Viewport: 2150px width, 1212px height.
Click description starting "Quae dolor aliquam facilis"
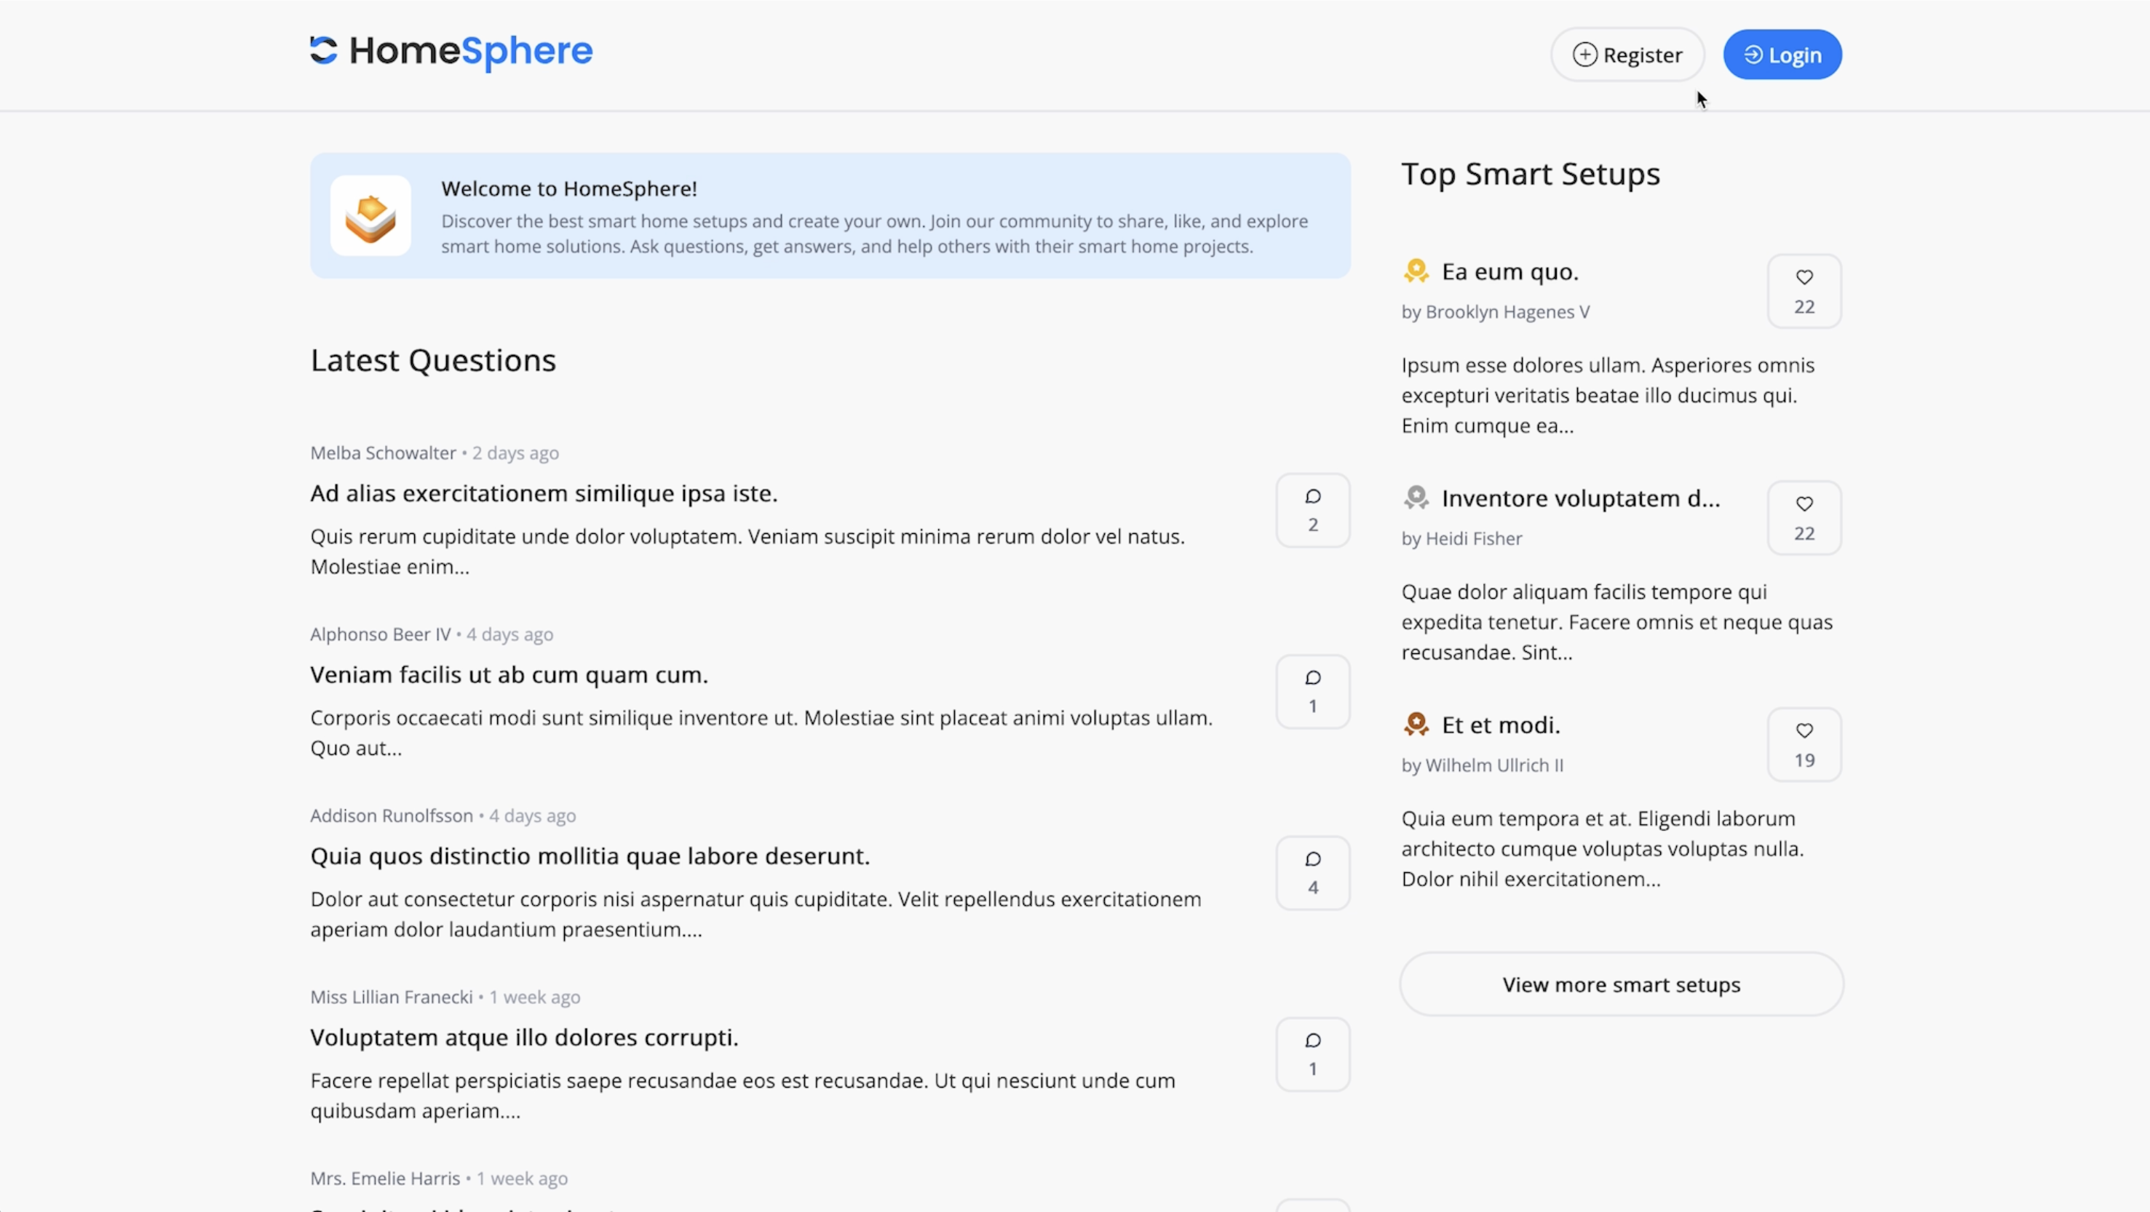[1617, 622]
